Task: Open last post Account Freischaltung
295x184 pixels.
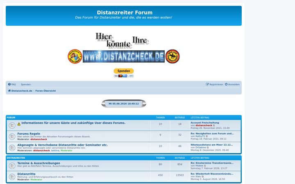Action: click(x=205, y=123)
